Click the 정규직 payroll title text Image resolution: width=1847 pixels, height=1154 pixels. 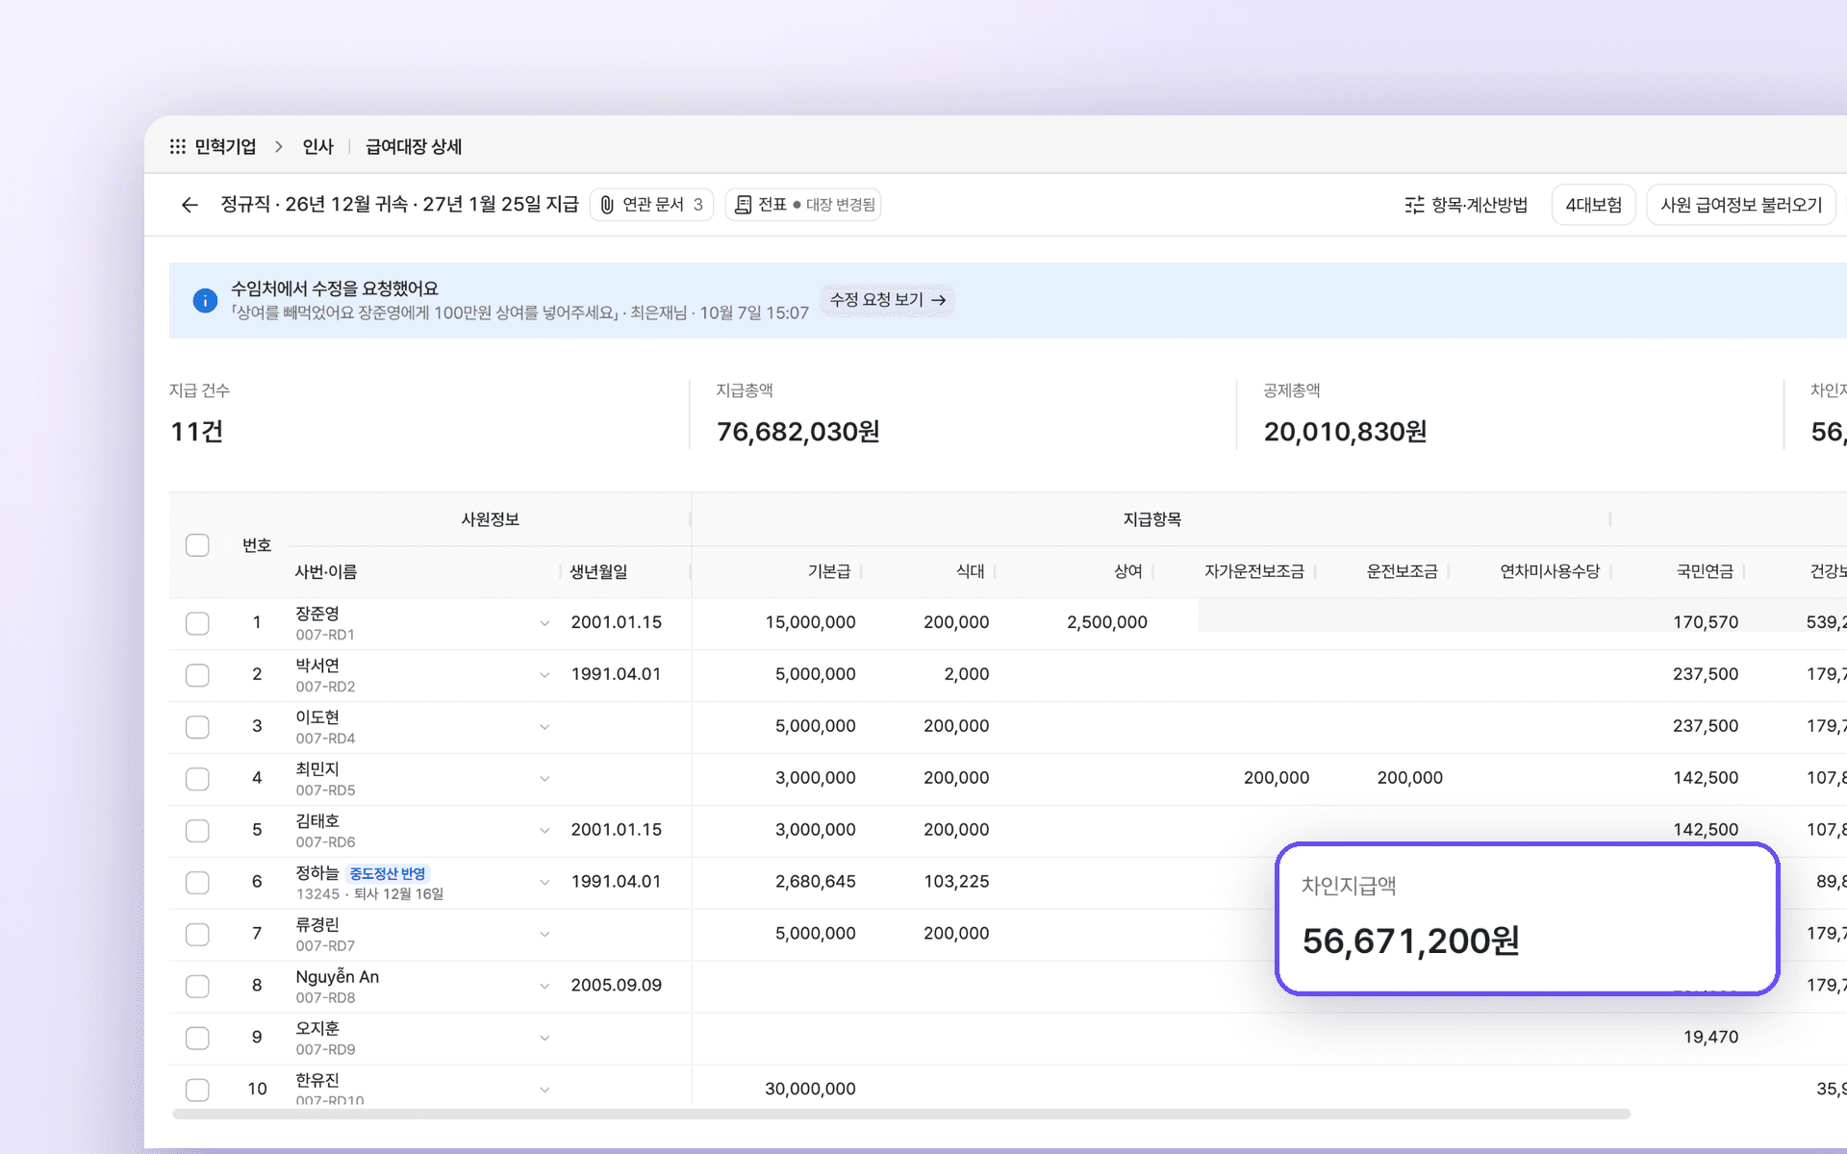399,205
